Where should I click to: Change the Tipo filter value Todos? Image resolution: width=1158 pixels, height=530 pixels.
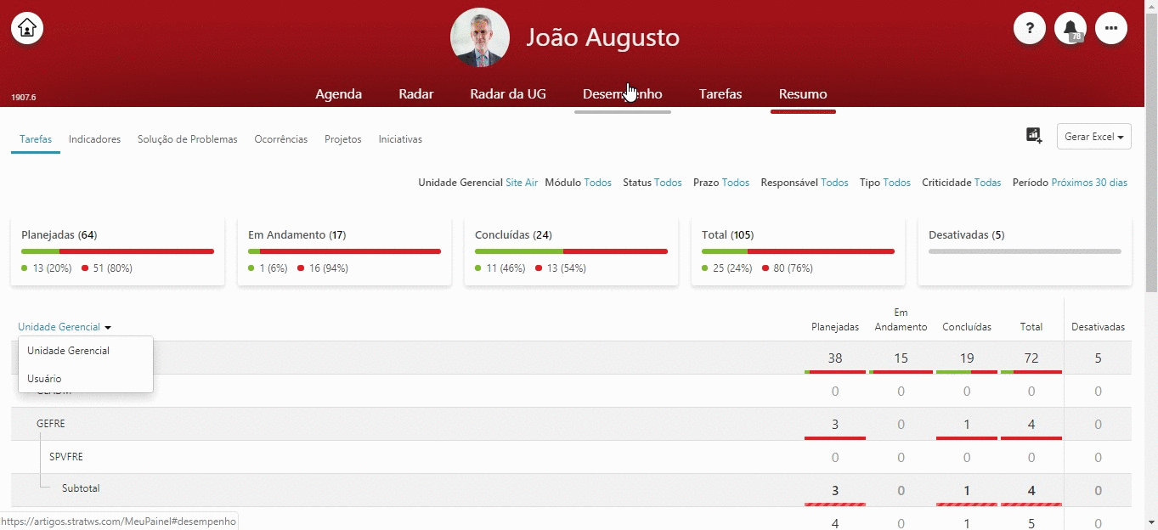896,183
